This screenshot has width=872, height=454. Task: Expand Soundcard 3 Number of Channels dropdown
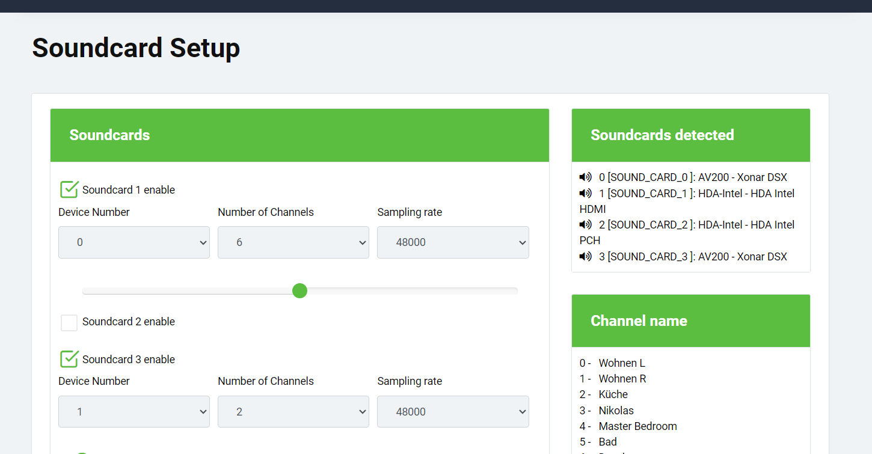[293, 412]
